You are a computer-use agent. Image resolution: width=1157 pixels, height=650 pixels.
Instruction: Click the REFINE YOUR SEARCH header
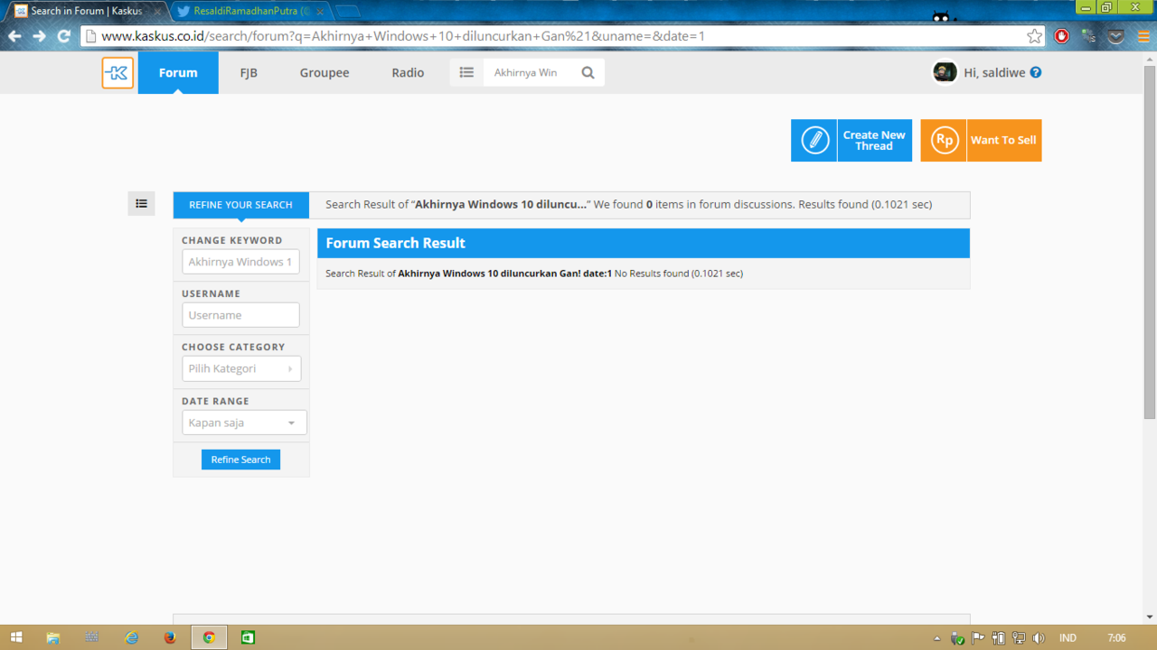click(240, 205)
